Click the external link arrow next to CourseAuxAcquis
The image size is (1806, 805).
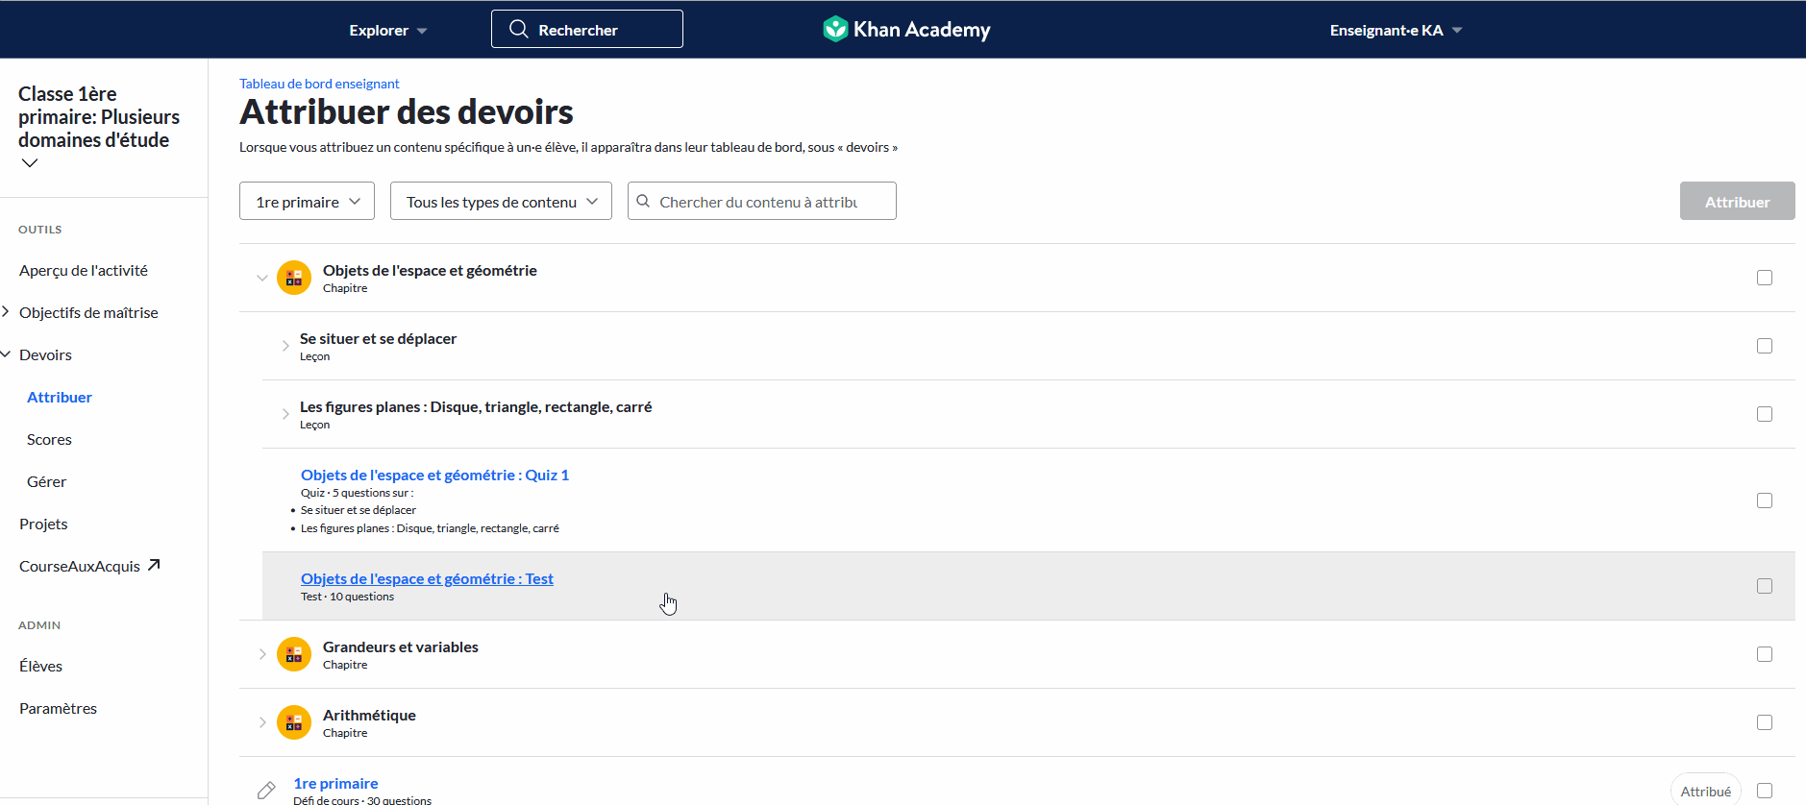[154, 565]
